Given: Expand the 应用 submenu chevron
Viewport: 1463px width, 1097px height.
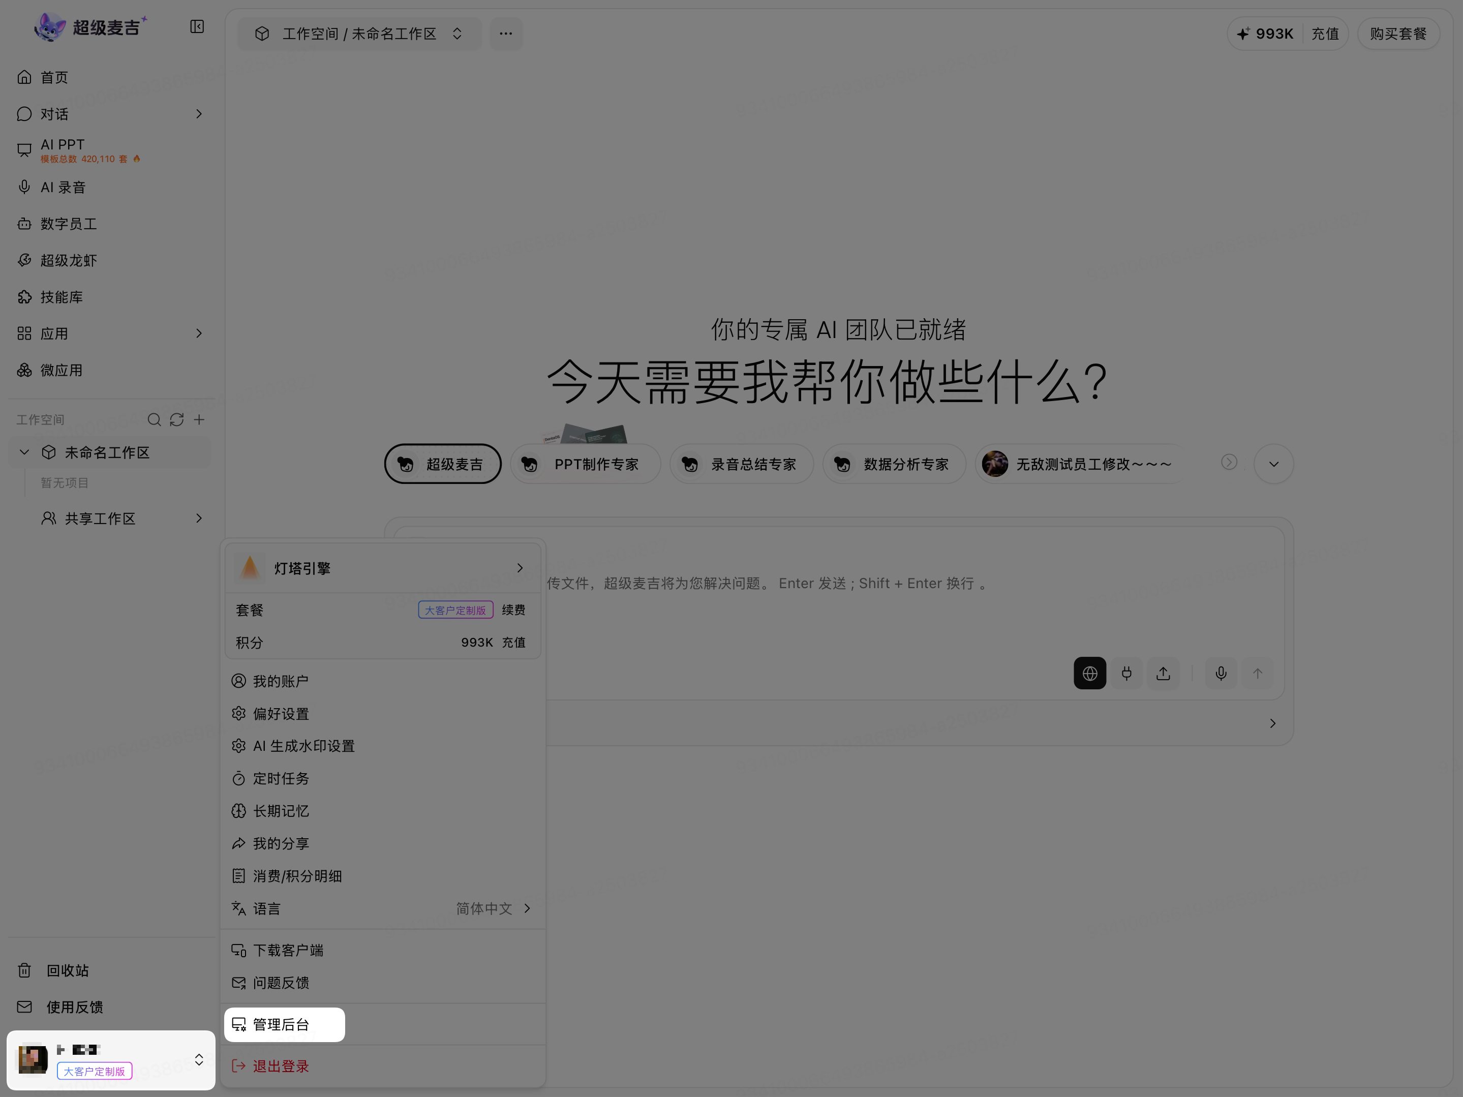Looking at the screenshot, I should (x=199, y=333).
